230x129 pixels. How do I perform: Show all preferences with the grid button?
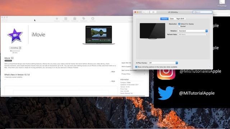[153, 12]
